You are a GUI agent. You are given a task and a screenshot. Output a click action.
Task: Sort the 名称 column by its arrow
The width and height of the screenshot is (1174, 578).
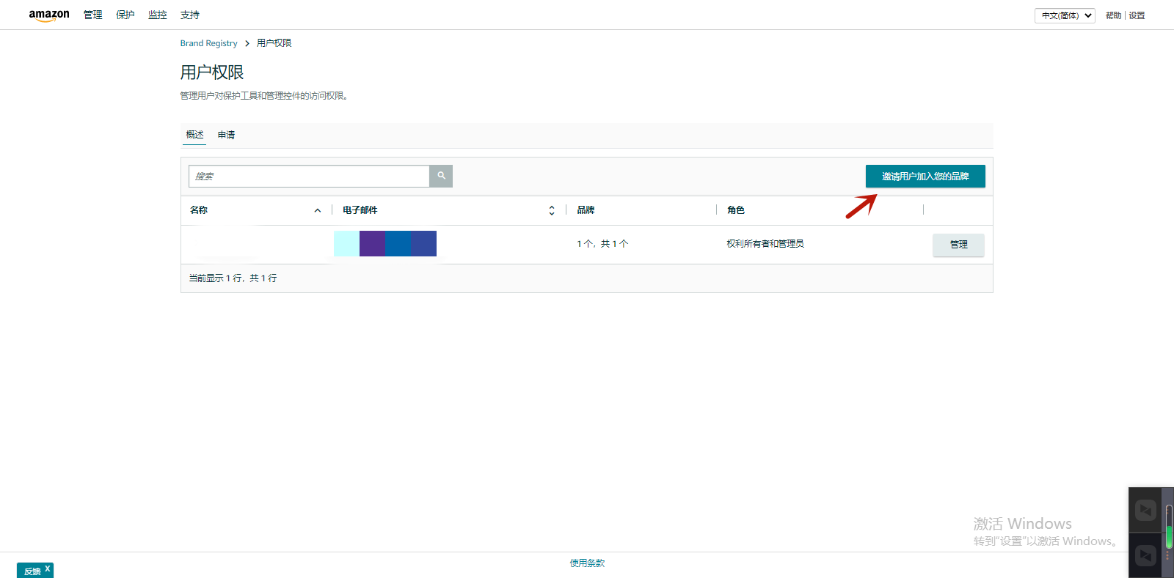pyautogui.click(x=318, y=210)
